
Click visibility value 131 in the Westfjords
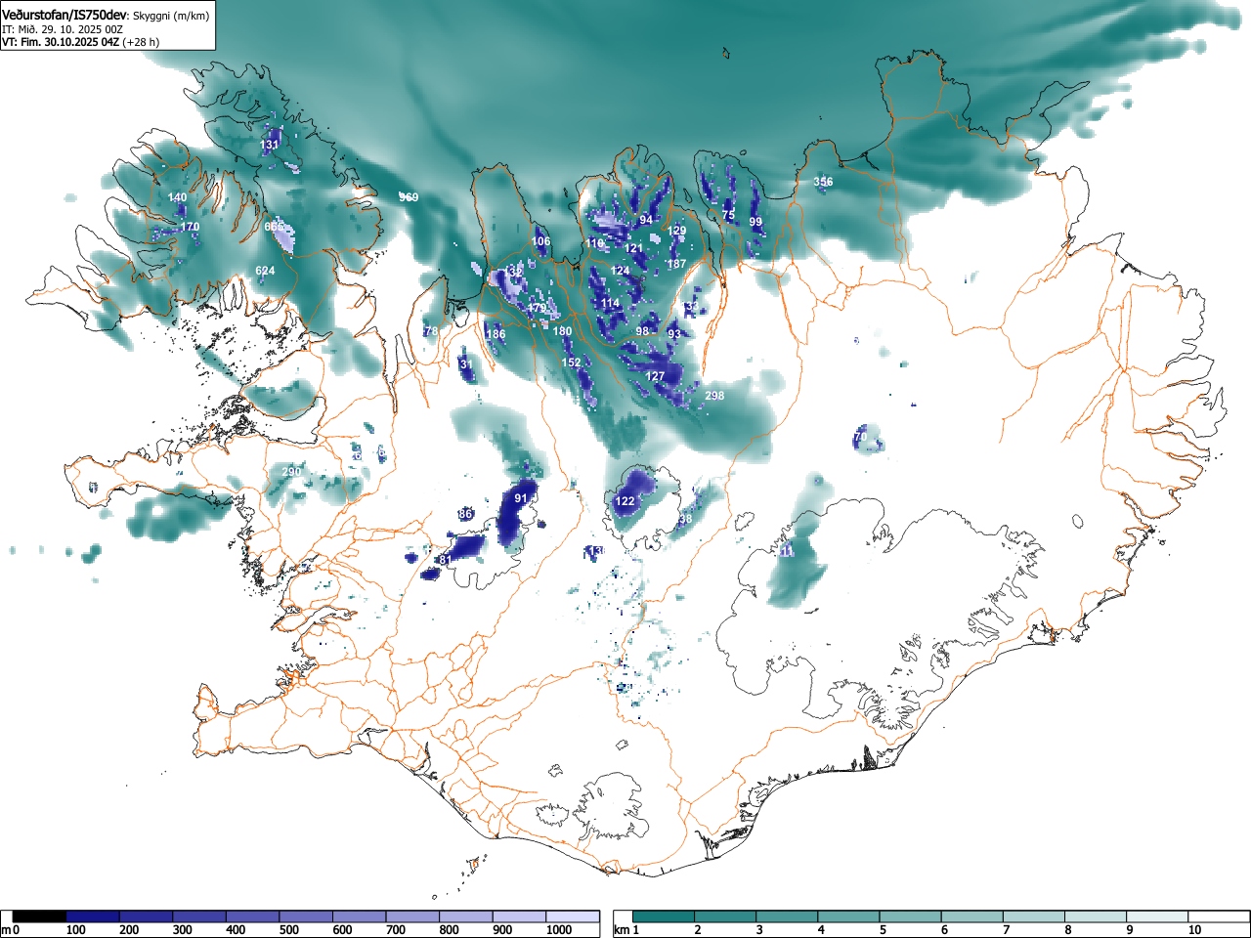coord(270,145)
